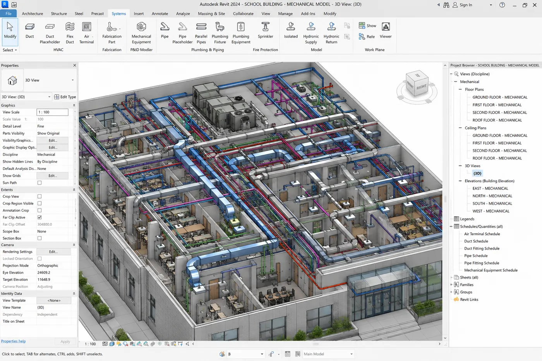The image size is (542, 361).
Task: Collapse the Ceiling Plans tree node
Action: pos(460,128)
